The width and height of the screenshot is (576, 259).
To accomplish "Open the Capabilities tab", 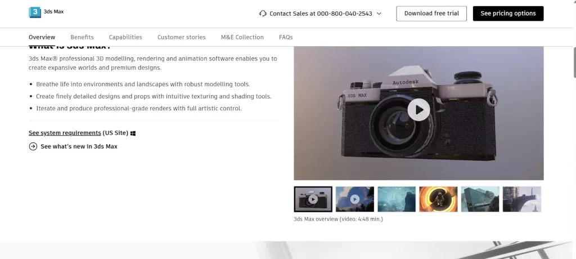I will 125,37.
